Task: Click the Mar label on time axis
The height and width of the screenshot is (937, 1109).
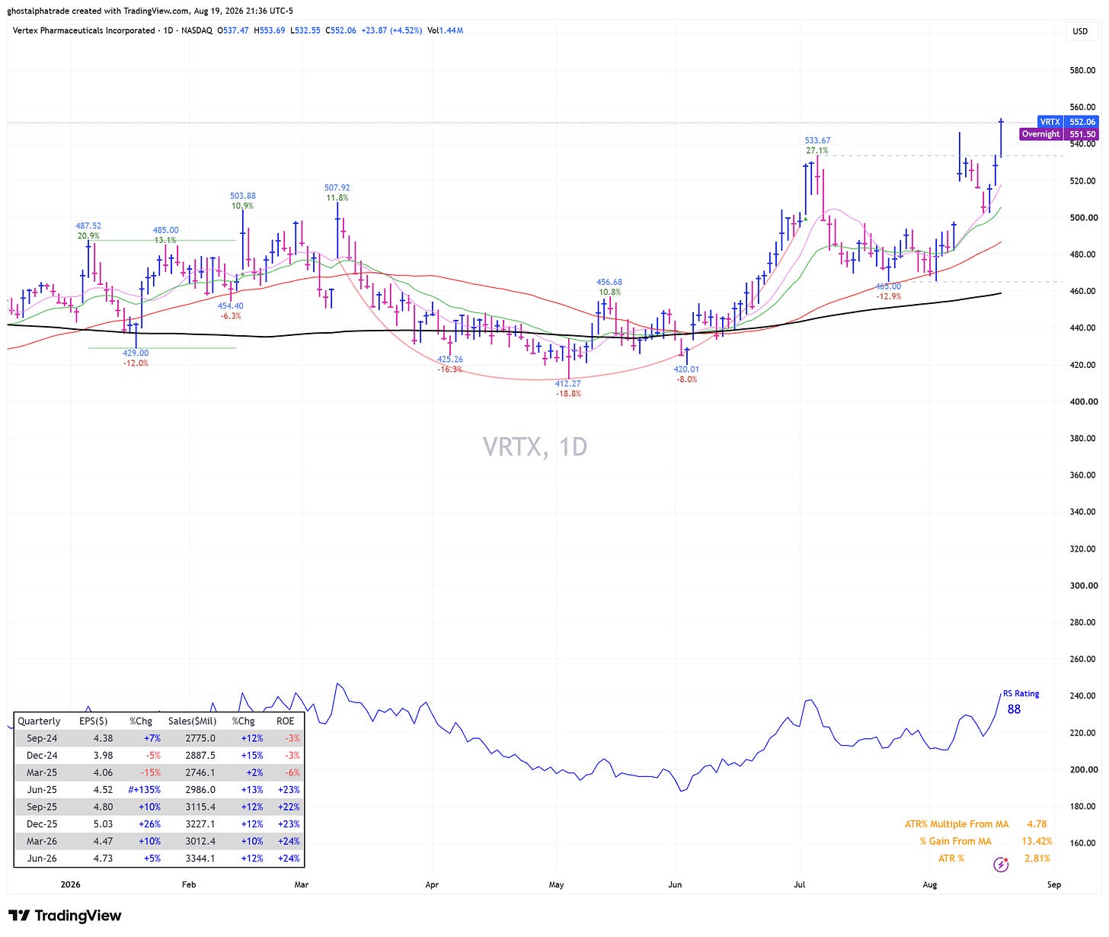Action: click(x=302, y=884)
